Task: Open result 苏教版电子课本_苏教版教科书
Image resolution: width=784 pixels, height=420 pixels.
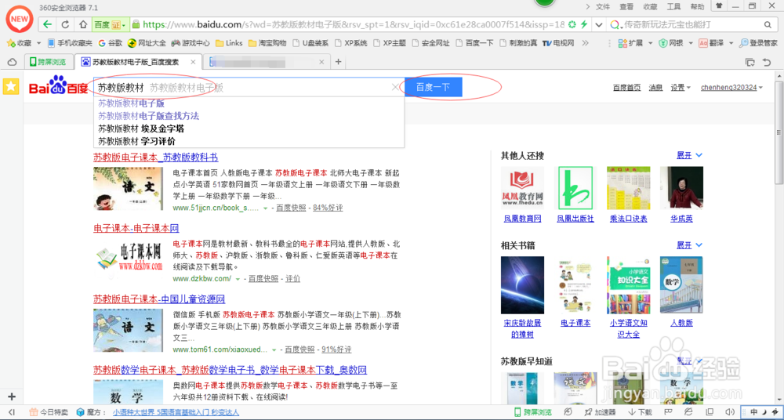Action: [155, 157]
